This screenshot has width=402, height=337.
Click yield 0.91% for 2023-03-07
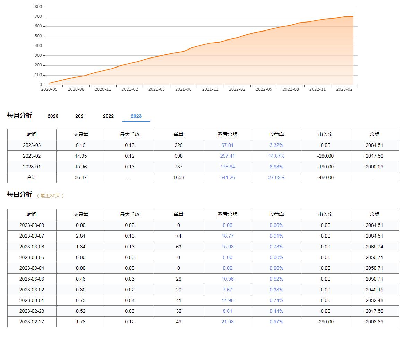point(276,236)
